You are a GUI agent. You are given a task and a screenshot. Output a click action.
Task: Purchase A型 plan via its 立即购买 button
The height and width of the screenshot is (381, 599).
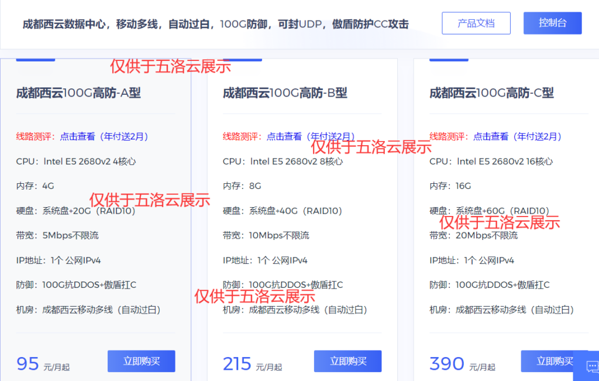pyautogui.click(x=141, y=361)
